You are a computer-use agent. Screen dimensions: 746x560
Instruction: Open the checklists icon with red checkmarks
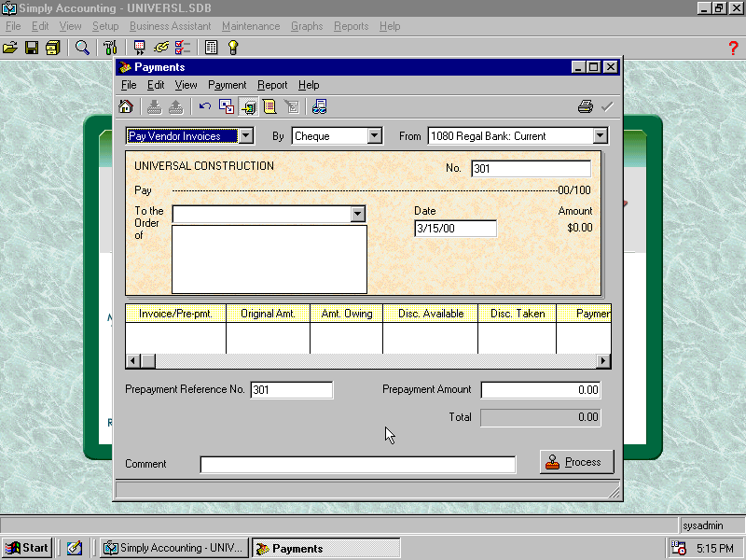coord(182,48)
